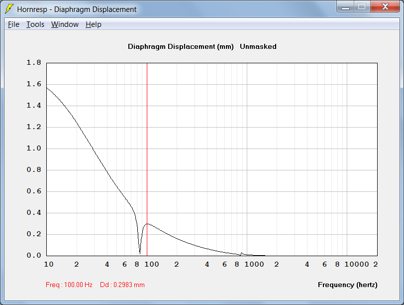Click the window title 'Hornresp - Diaphragm Displacement'
This screenshot has width=404, height=305.
click(77, 9)
